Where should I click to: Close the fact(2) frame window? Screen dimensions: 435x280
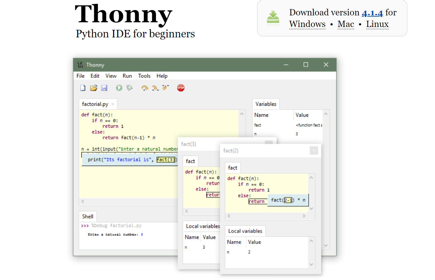tap(314, 151)
